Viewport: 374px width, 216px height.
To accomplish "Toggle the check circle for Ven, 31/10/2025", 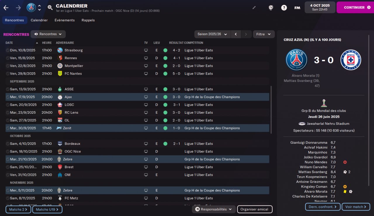I will click(x=8, y=175).
